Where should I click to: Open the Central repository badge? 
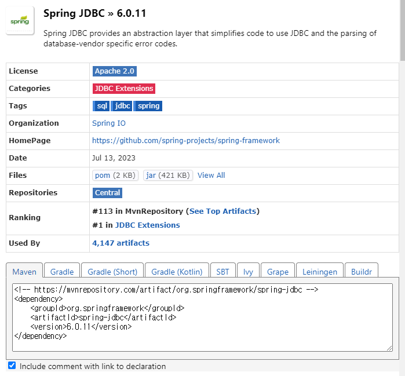107,193
